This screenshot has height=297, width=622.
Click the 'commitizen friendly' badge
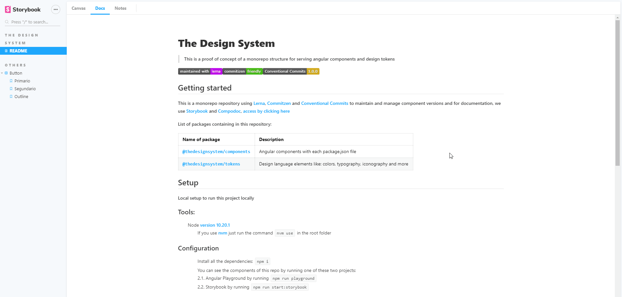(243, 71)
